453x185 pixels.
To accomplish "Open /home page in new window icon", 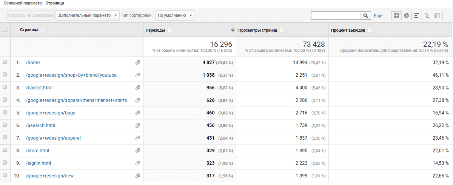I will (x=138, y=63).
